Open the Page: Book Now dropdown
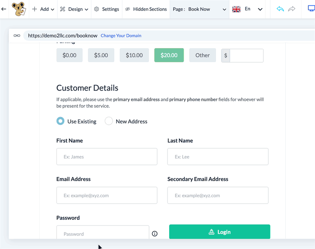The image size is (315, 249). [199, 9]
